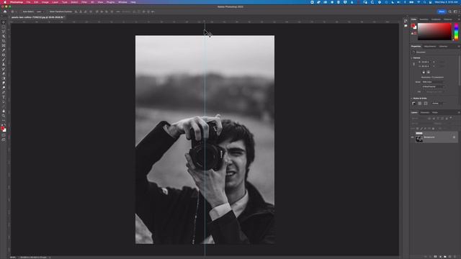Switch to the Adjustments tab
Screen dimensions: 461x259
430,46
